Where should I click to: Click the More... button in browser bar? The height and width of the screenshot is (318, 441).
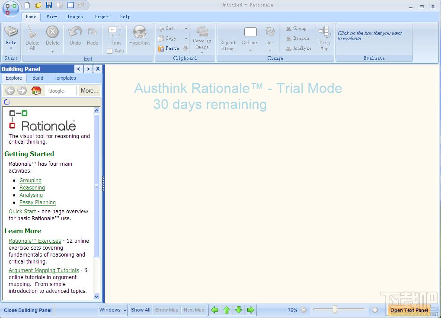tap(89, 90)
